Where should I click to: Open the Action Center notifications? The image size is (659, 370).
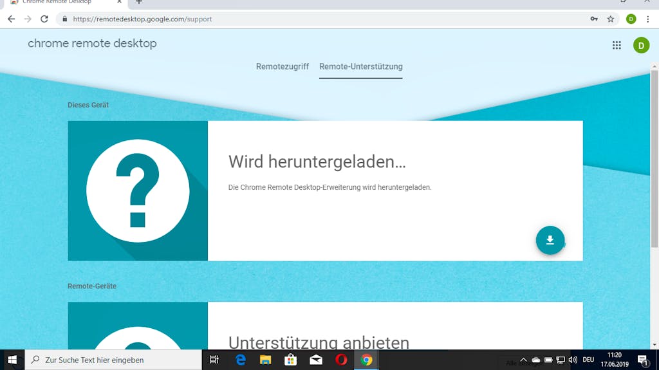pyautogui.click(x=643, y=360)
